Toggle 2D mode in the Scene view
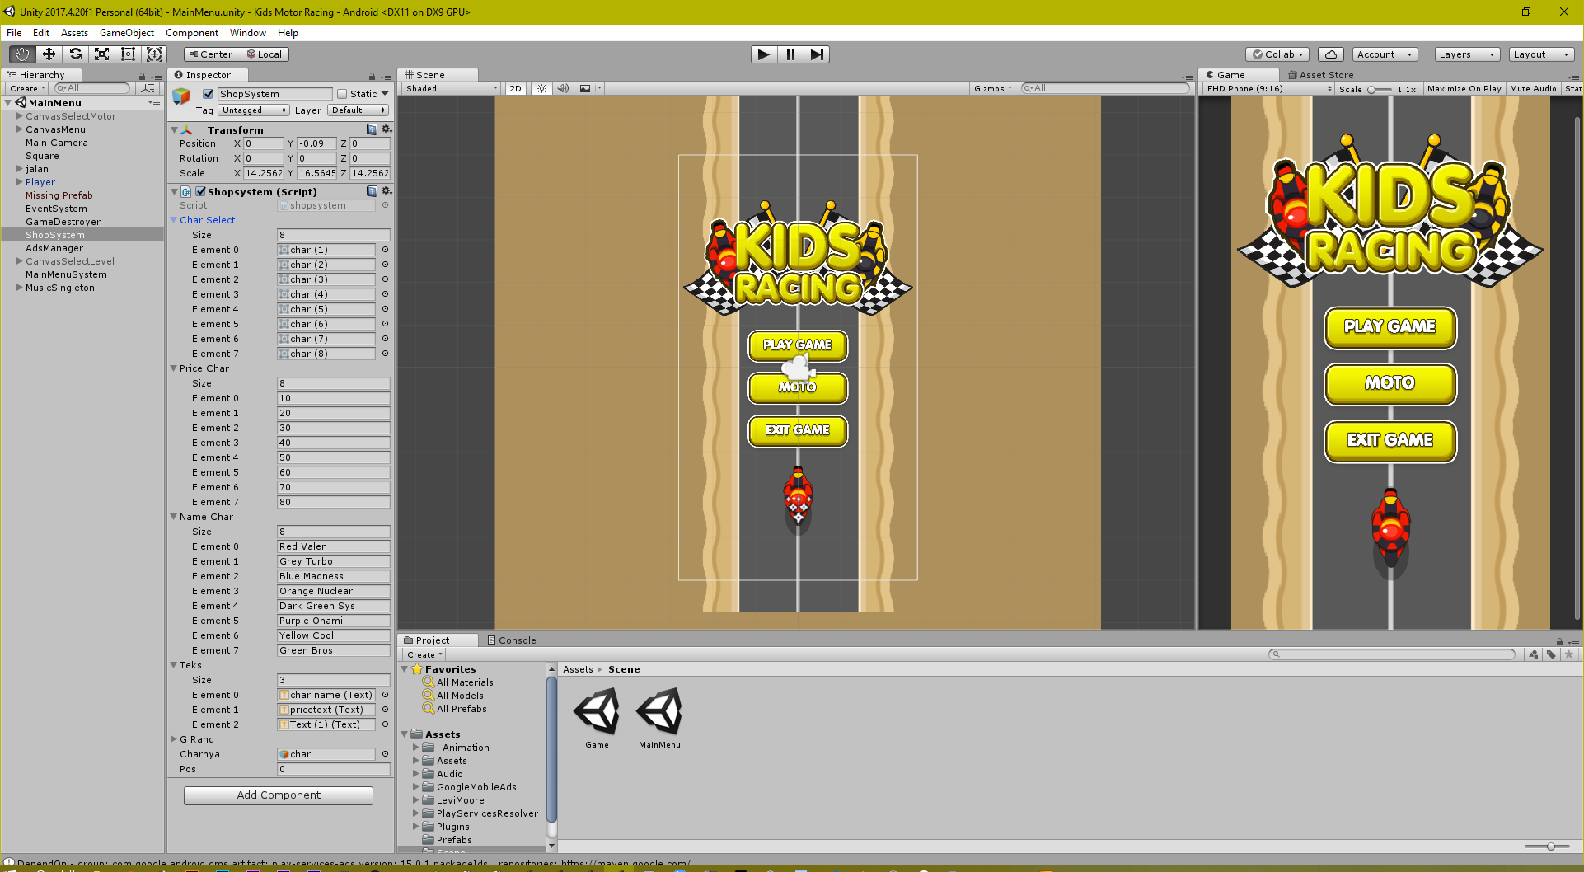The height and width of the screenshot is (872, 1584). (515, 88)
